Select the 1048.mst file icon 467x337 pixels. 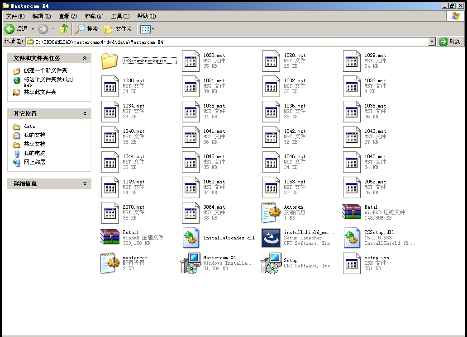point(352,162)
